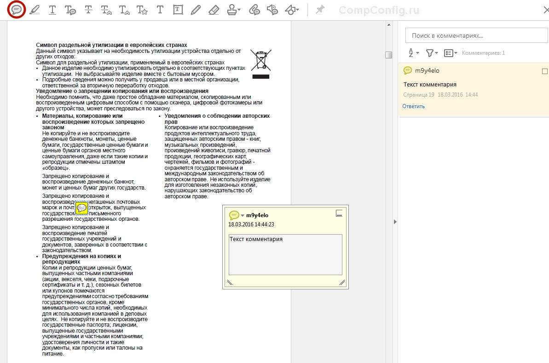
Task: Choose the Underline Text tool
Action: tap(52, 10)
